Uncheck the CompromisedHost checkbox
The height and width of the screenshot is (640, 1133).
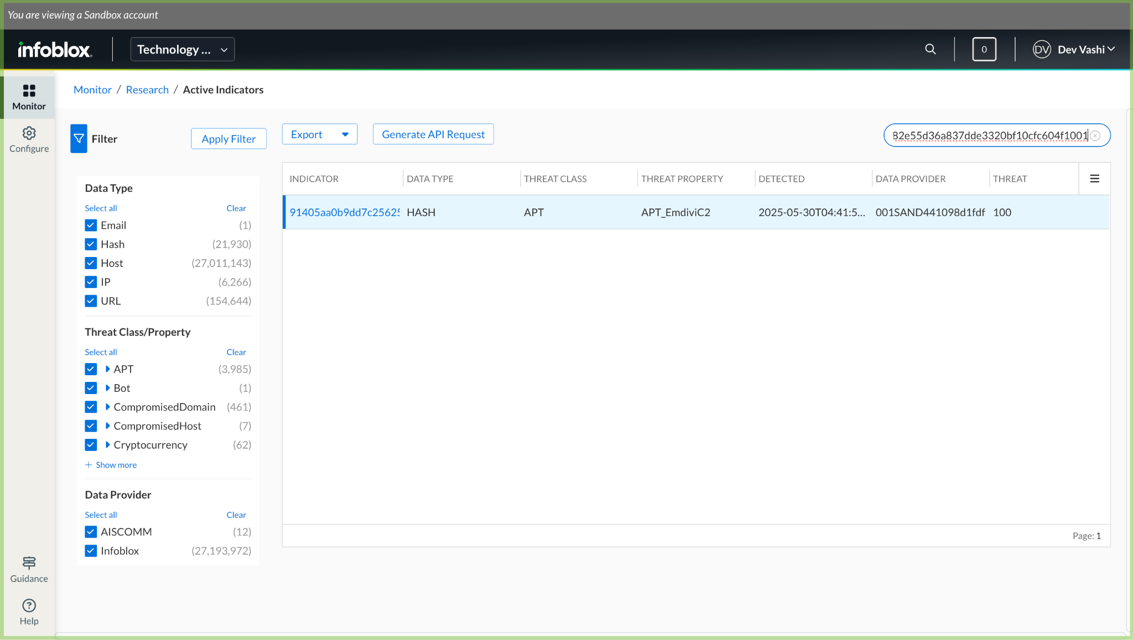click(91, 426)
